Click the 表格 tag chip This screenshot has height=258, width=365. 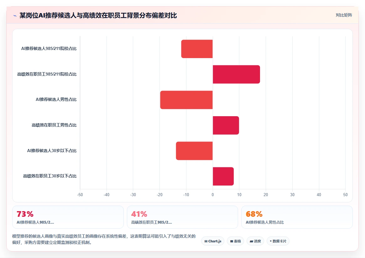[235, 241]
